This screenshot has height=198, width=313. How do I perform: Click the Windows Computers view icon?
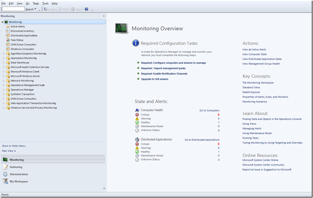point(8,49)
